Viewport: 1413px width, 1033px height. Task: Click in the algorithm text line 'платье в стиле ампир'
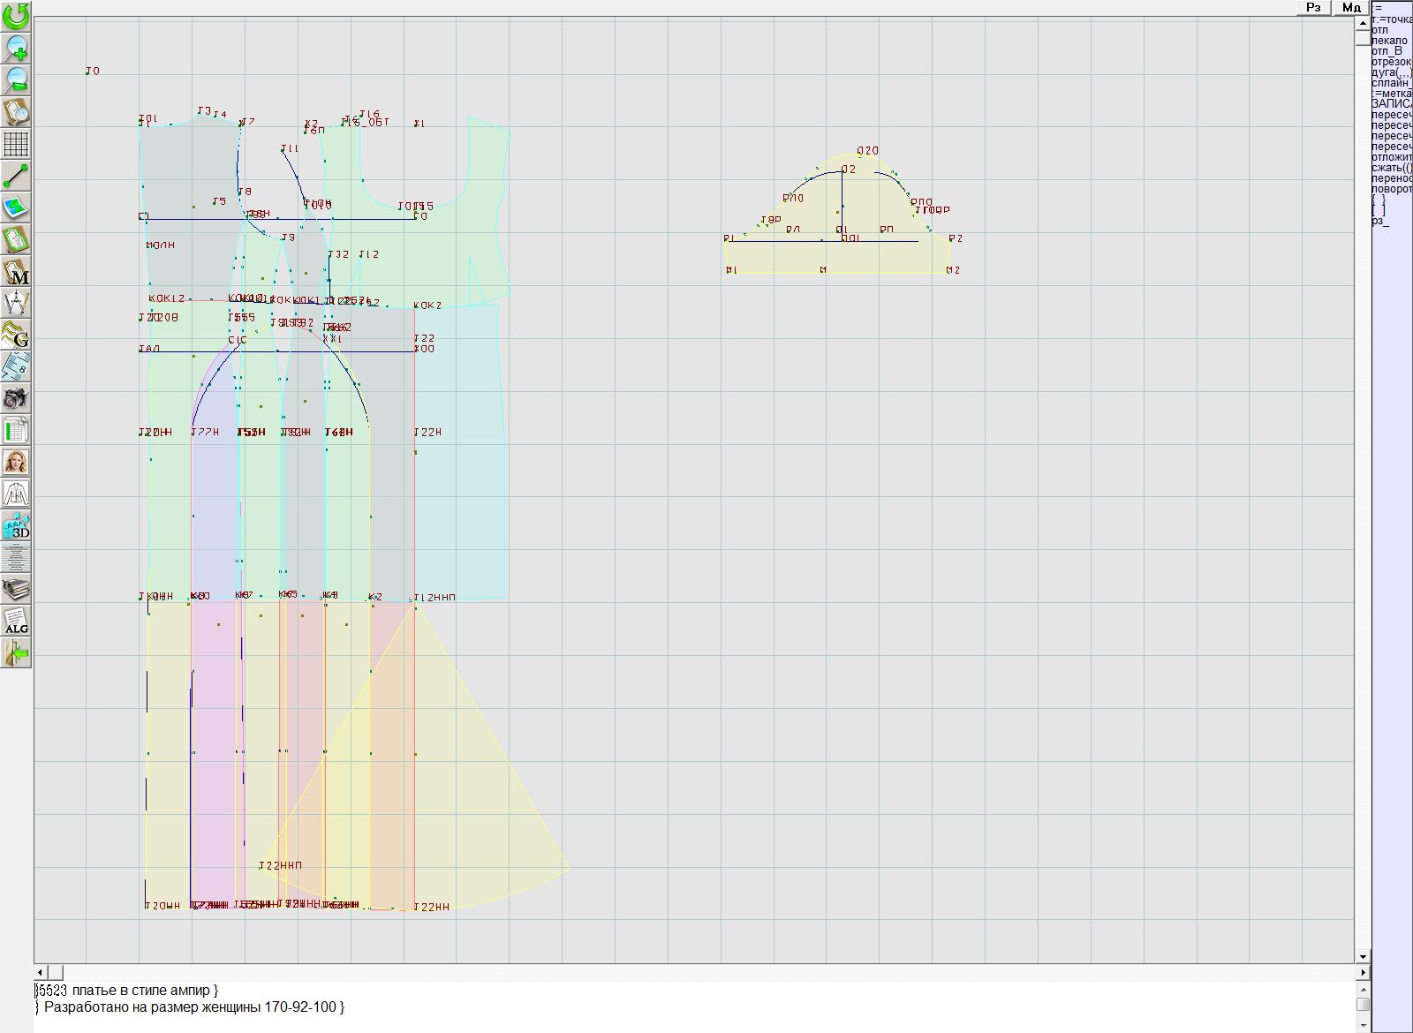pos(141,991)
